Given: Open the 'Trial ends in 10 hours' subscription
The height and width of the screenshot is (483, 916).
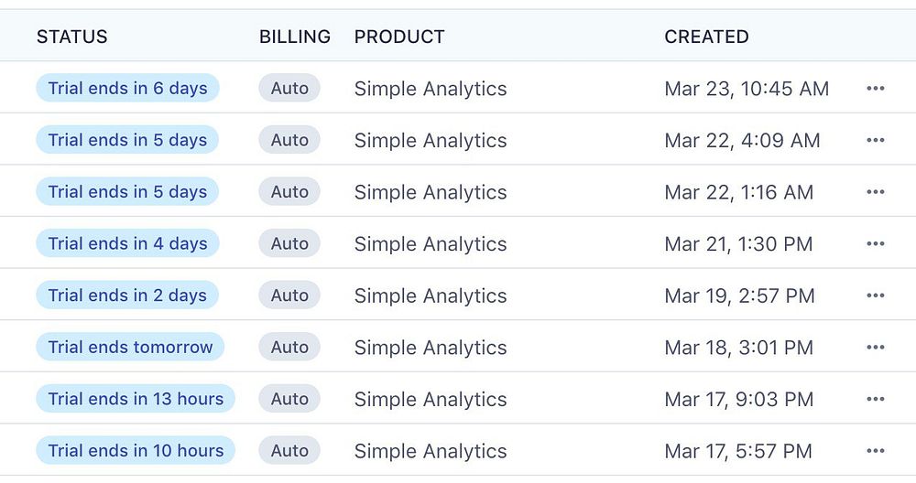Looking at the screenshot, I should coord(136,451).
